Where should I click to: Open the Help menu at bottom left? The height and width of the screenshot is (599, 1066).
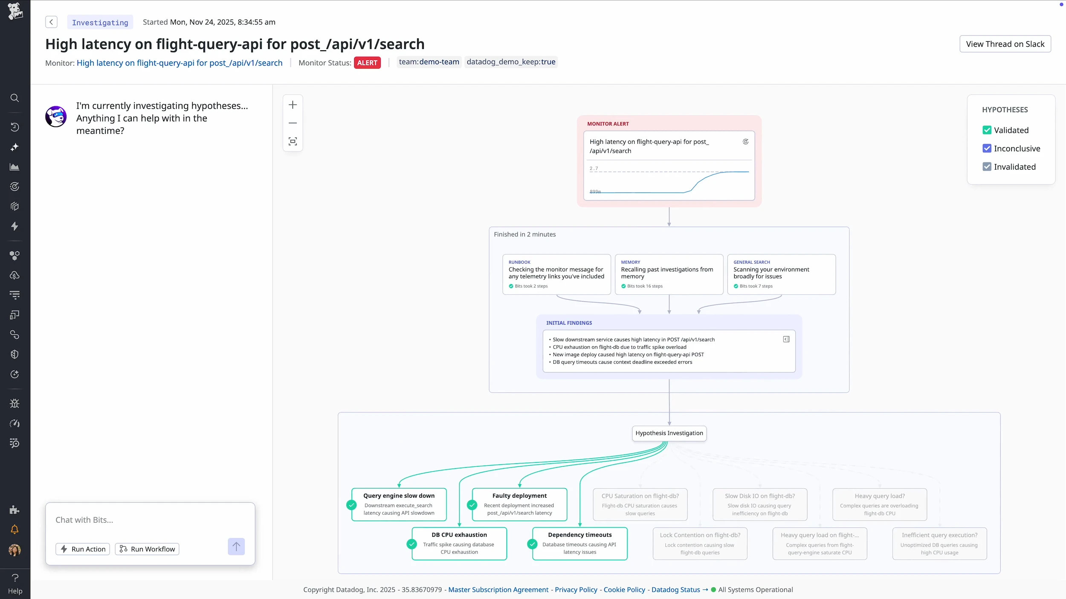coord(15,583)
